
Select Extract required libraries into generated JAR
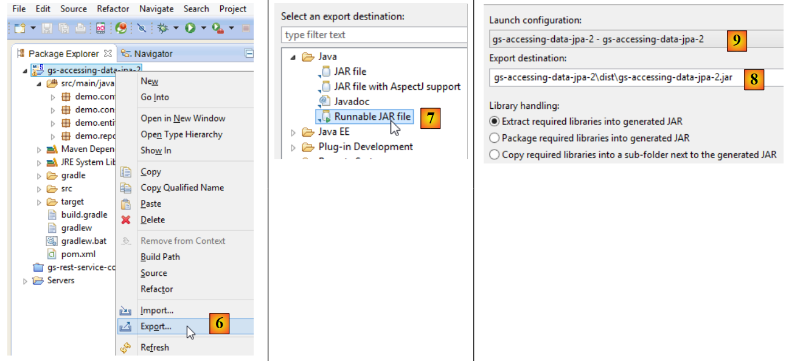pyautogui.click(x=495, y=122)
